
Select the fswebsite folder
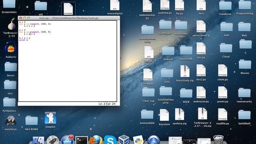click(225, 5)
